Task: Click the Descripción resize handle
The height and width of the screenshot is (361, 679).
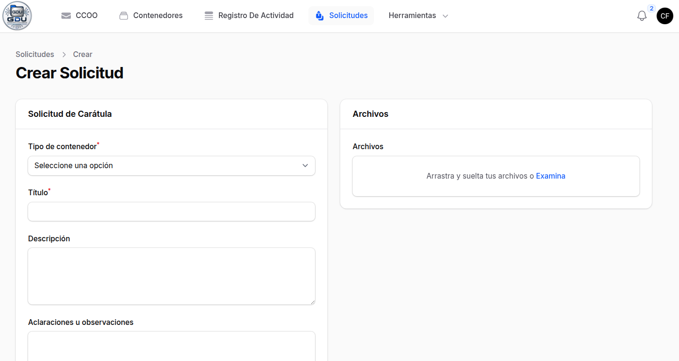Action: click(312, 302)
